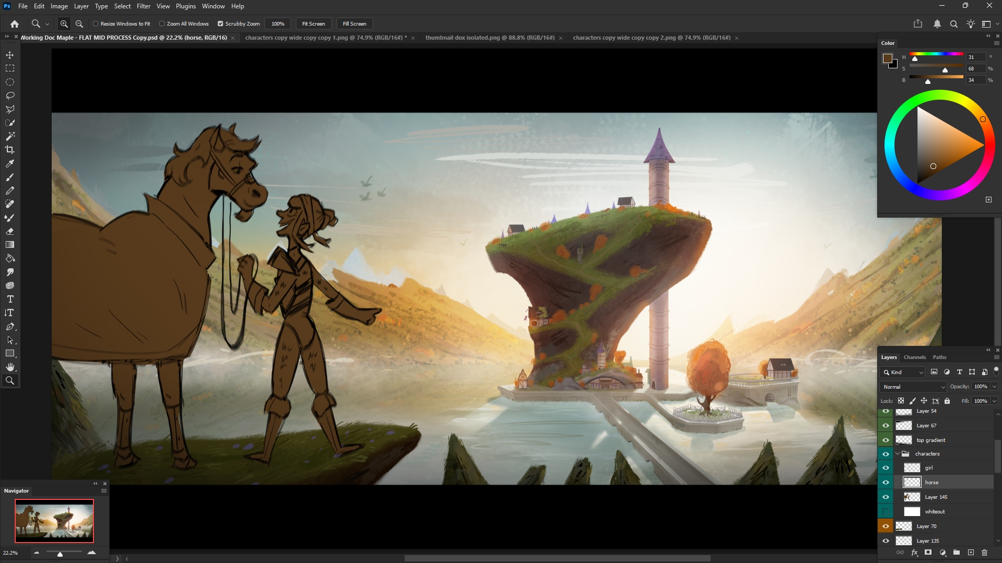Click the Create new layer icon
This screenshot has height=563, width=1002.
(971, 553)
